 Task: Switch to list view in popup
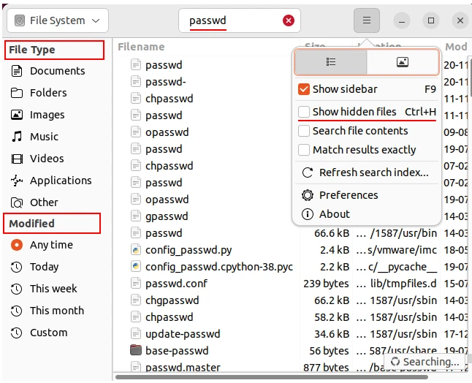click(x=331, y=62)
